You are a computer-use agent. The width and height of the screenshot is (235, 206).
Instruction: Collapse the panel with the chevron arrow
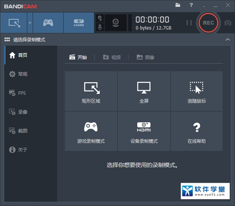tap(228, 40)
